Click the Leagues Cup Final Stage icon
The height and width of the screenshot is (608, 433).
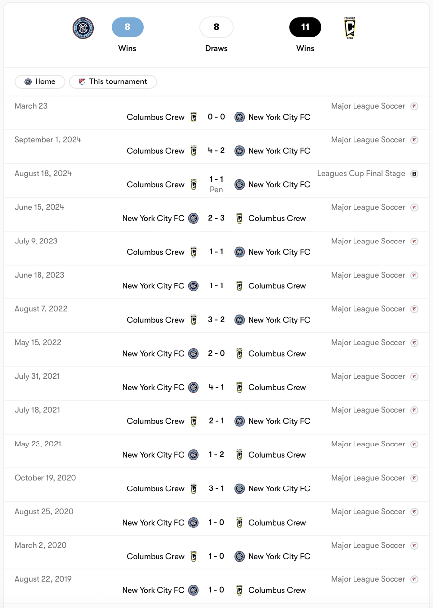[414, 174]
